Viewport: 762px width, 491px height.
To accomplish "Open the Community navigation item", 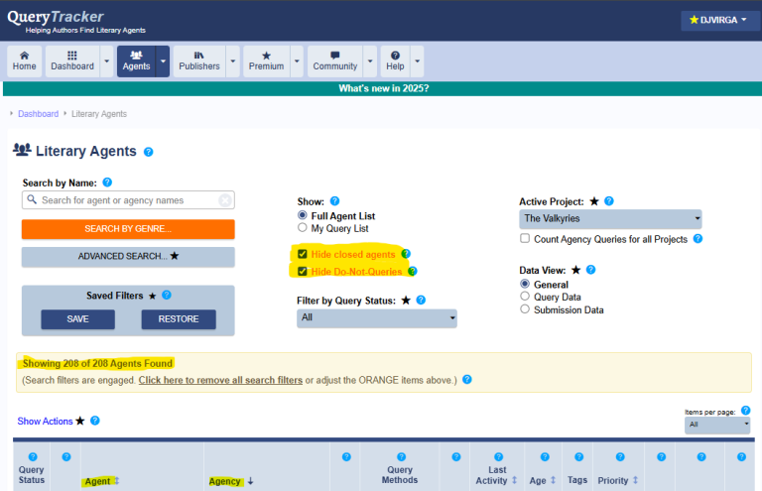I will [334, 61].
